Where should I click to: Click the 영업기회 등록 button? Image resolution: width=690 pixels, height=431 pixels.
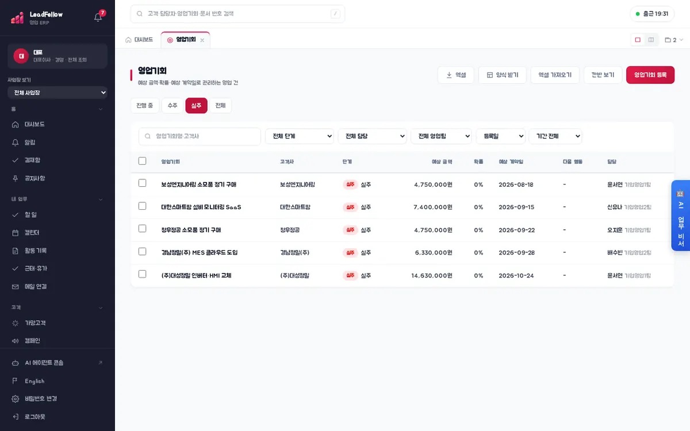(x=650, y=75)
